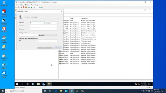Click the host volume tray icon
The width and height of the screenshot is (166, 93).
tap(152, 91)
